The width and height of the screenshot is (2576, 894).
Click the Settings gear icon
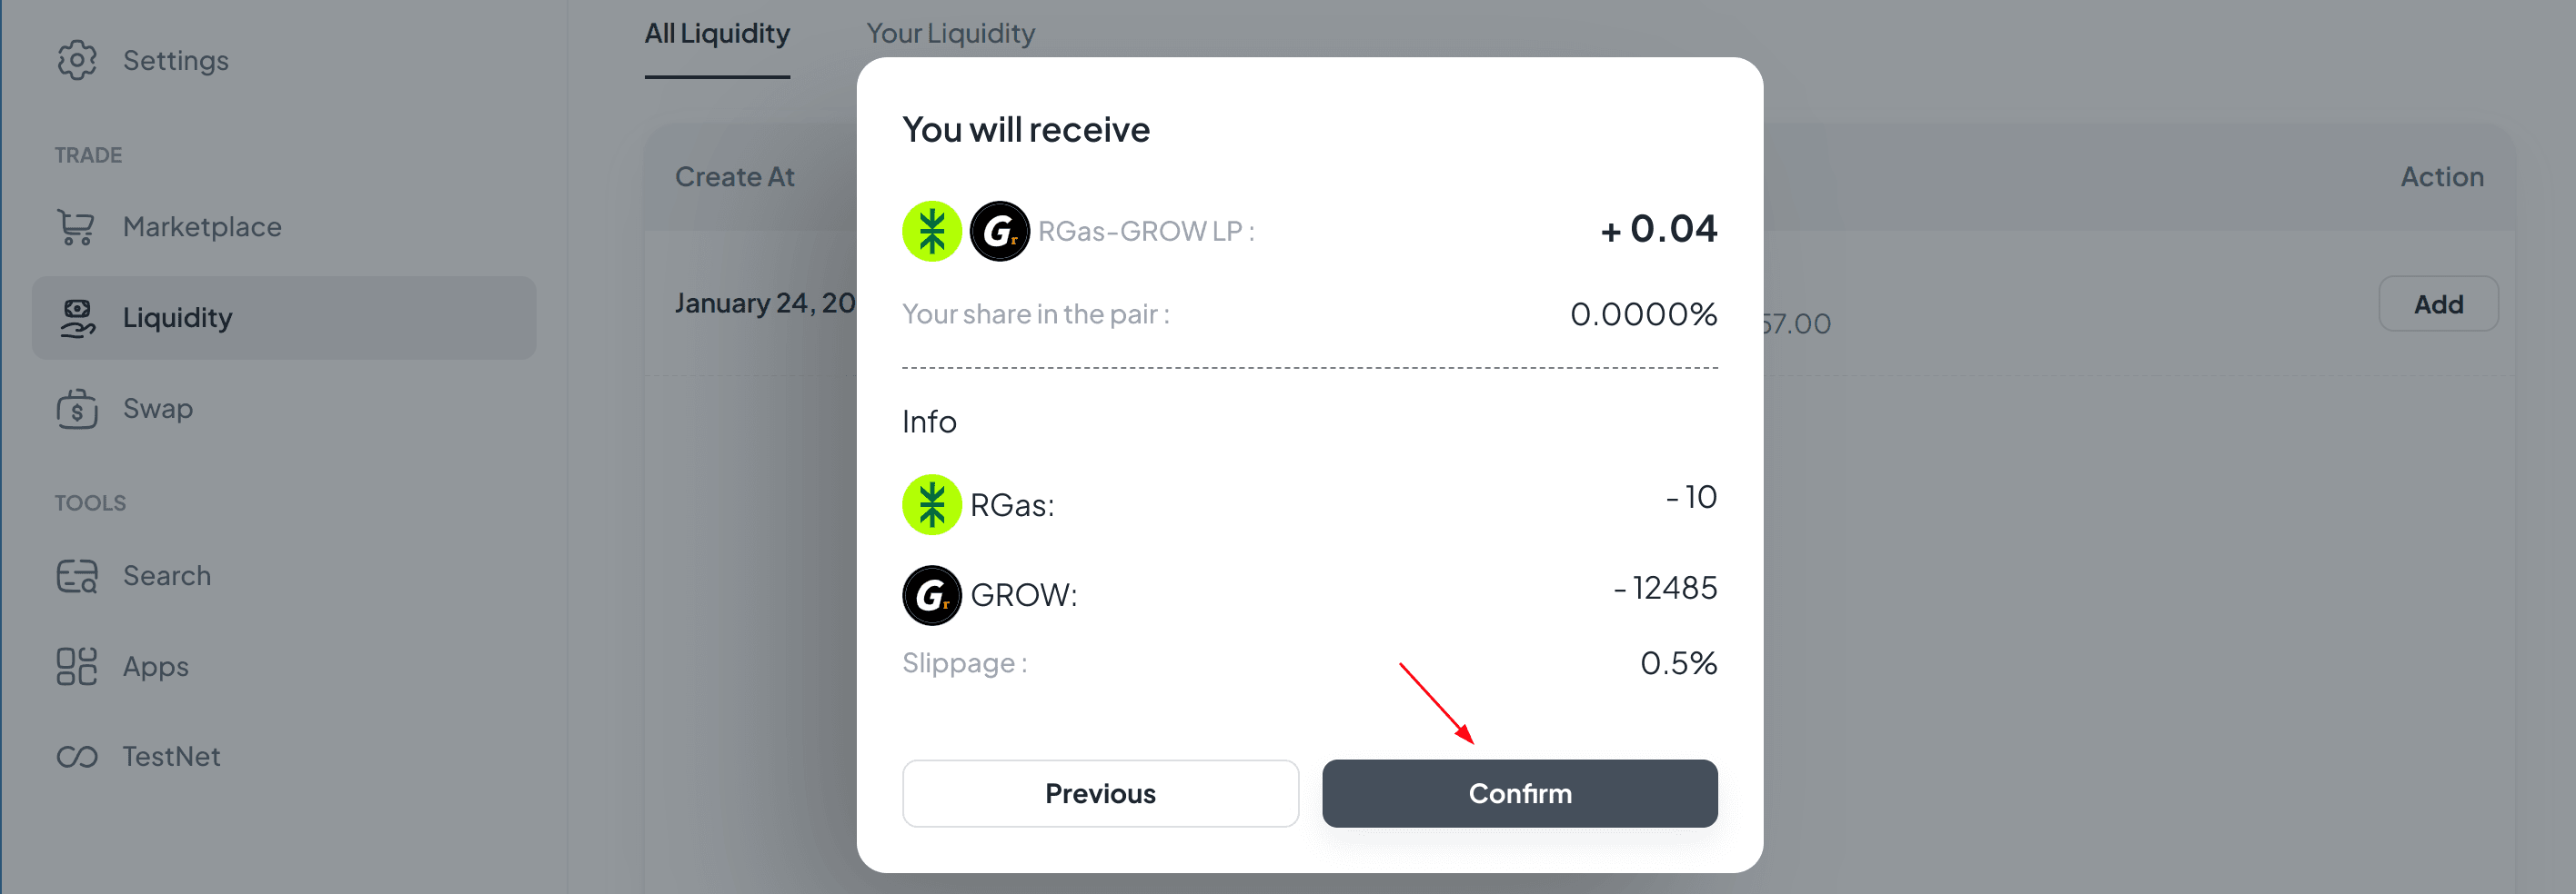pos(77,61)
